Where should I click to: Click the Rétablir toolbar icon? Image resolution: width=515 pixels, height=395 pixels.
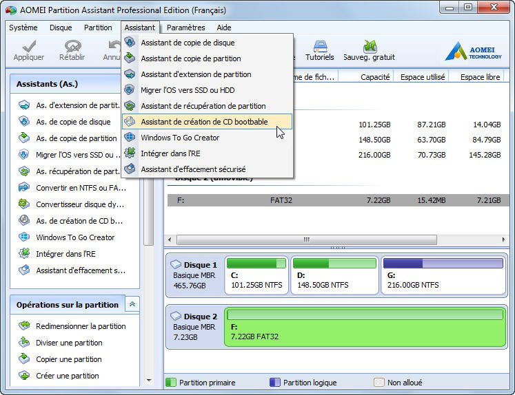(x=72, y=46)
